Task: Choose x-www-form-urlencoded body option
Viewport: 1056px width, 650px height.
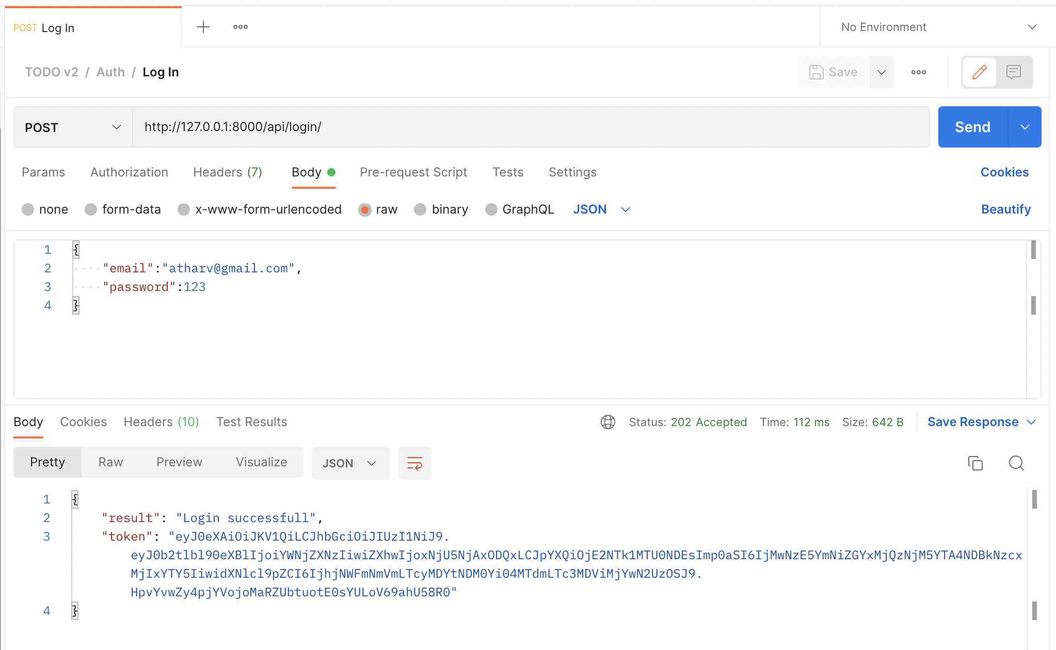Action: [184, 209]
